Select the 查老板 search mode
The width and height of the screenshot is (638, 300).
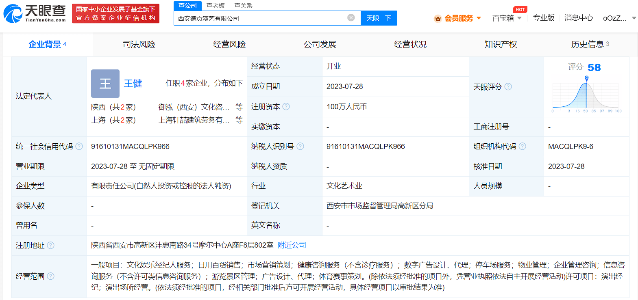216,6
